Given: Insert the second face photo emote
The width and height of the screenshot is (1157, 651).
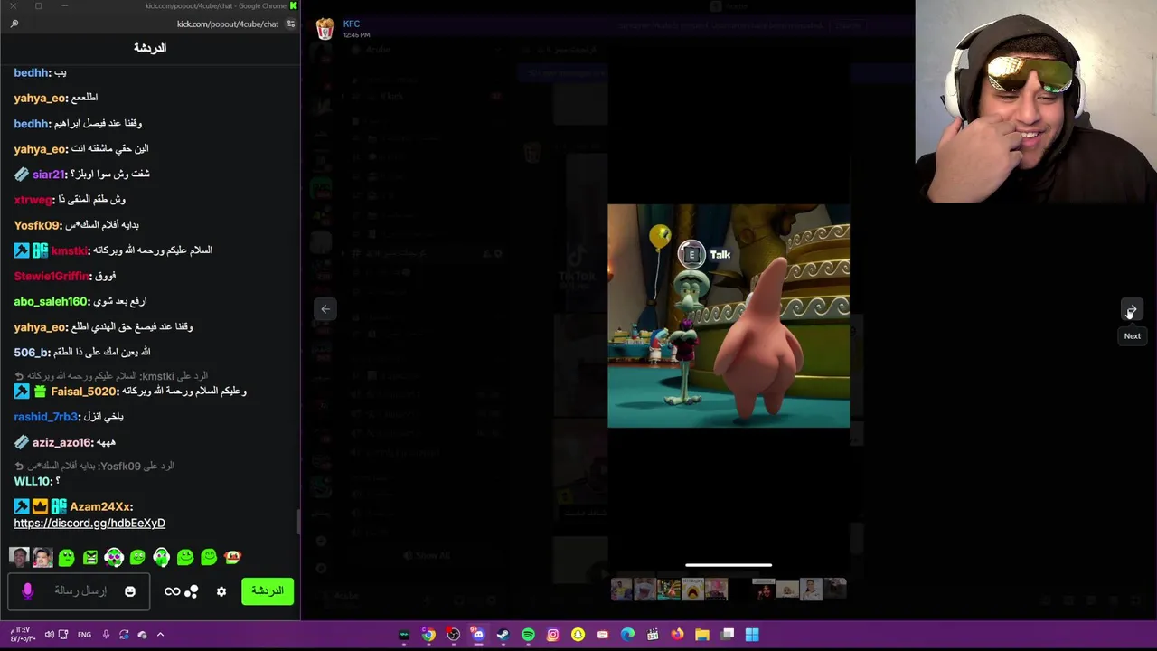Looking at the screenshot, I should tap(42, 557).
